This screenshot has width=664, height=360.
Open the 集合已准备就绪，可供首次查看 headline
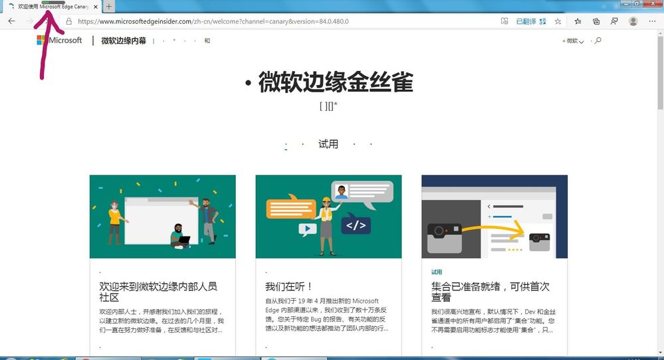[x=491, y=292]
